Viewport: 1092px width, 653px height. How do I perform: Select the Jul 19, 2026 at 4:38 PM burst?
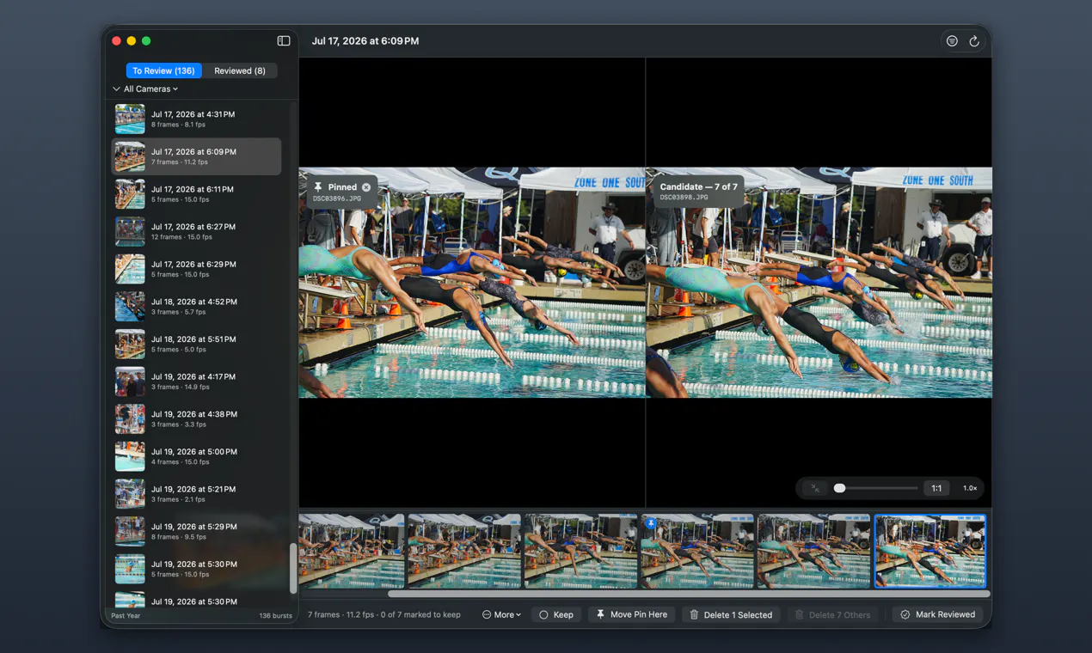[197, 419]
